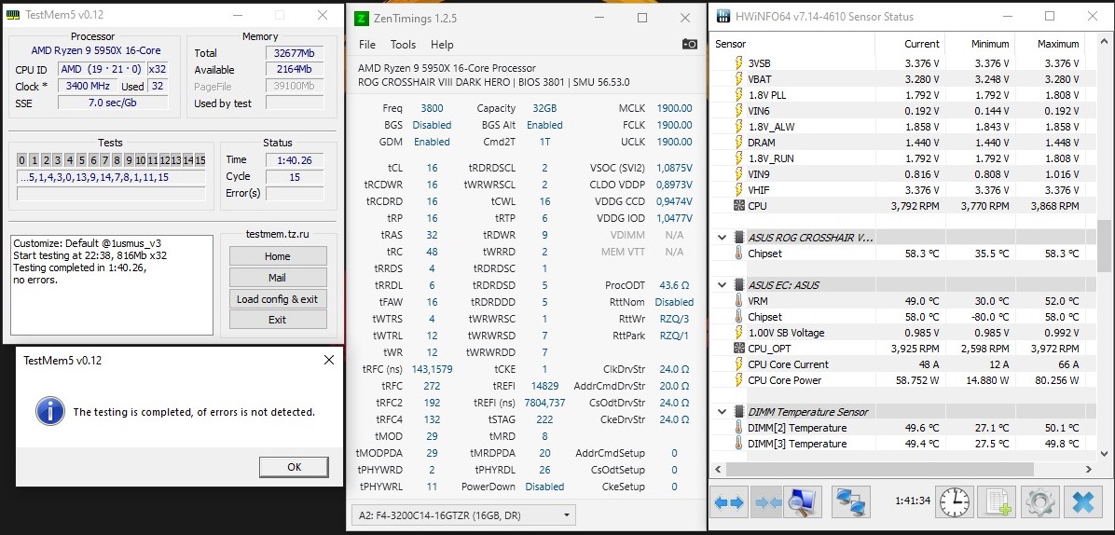Take a screenshot with ZenTimings camera icon
The width and height of the screenshot is (1115, 535).
689,45
